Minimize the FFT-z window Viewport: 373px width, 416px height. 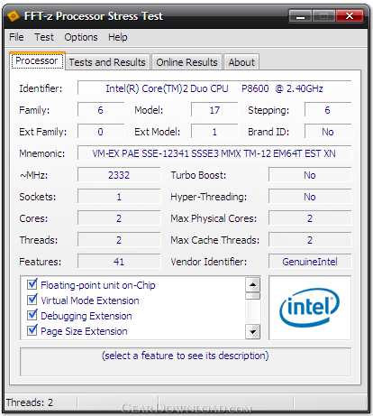point(301,16)
